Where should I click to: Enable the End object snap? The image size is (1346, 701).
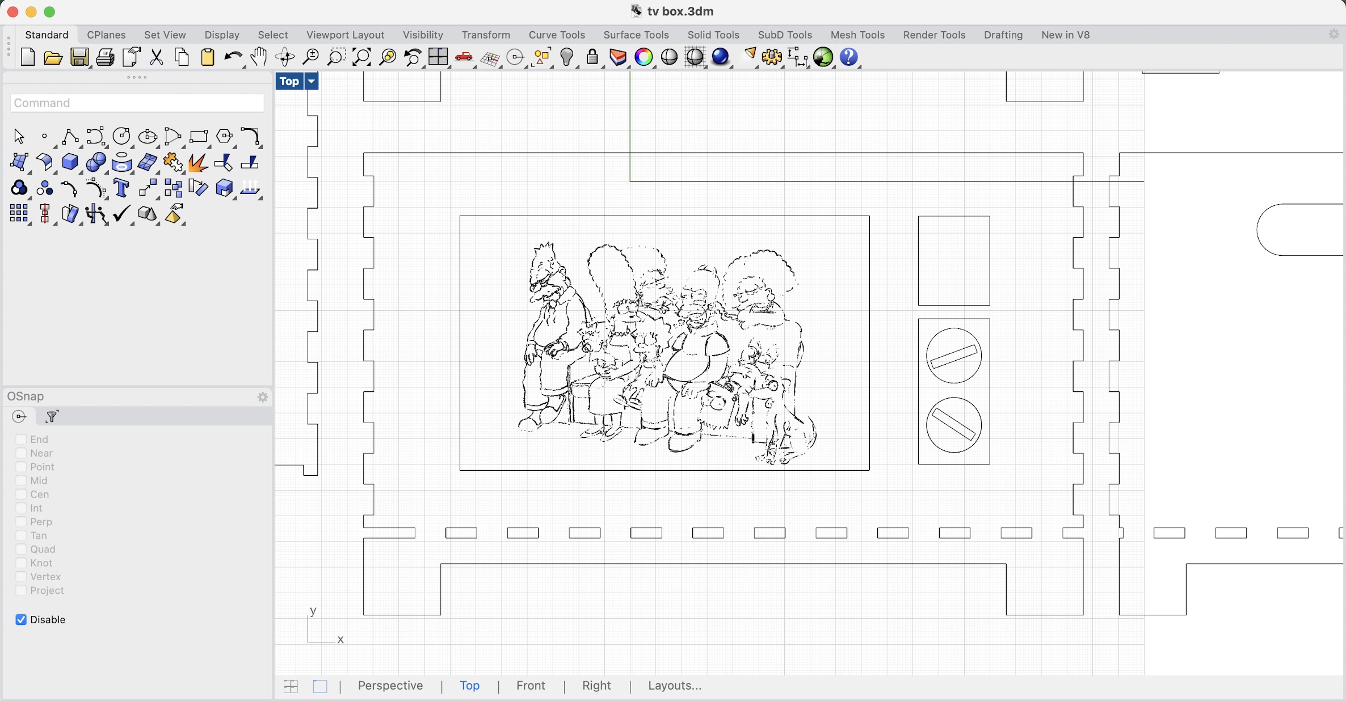21,440
